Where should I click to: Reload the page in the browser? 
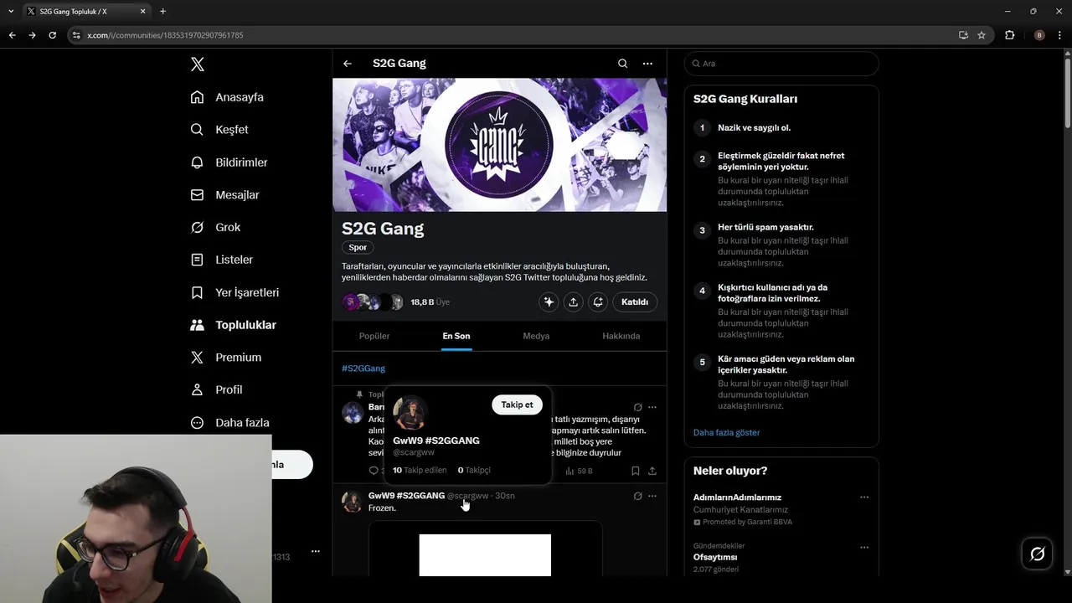pos(52,35)
